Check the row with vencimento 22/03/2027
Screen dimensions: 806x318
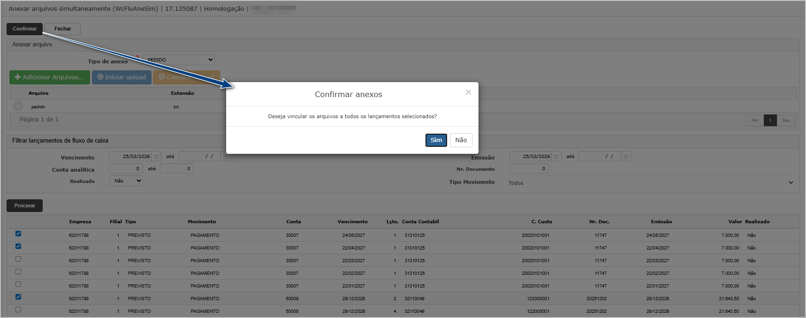tap(18, 259)
